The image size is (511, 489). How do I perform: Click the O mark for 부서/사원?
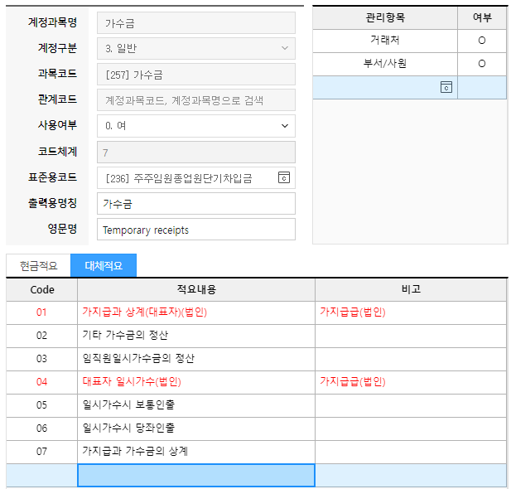pos(482,64)
